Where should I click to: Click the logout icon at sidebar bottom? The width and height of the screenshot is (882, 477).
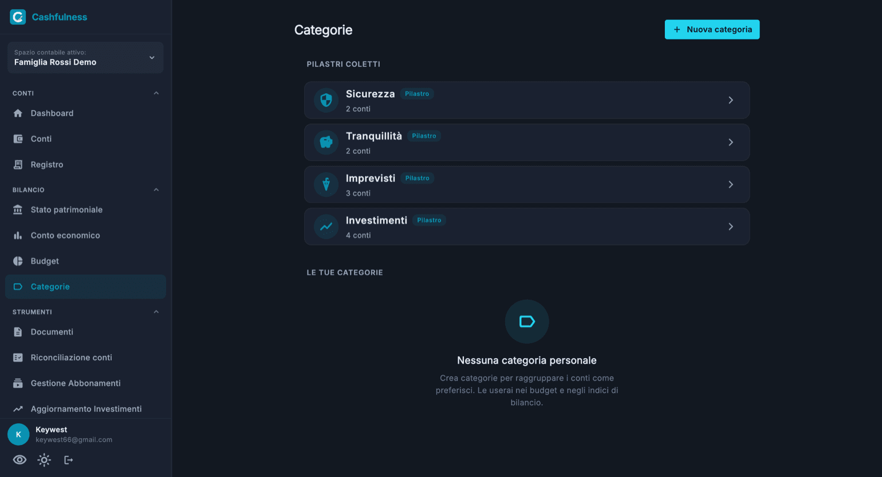[68, 460]
